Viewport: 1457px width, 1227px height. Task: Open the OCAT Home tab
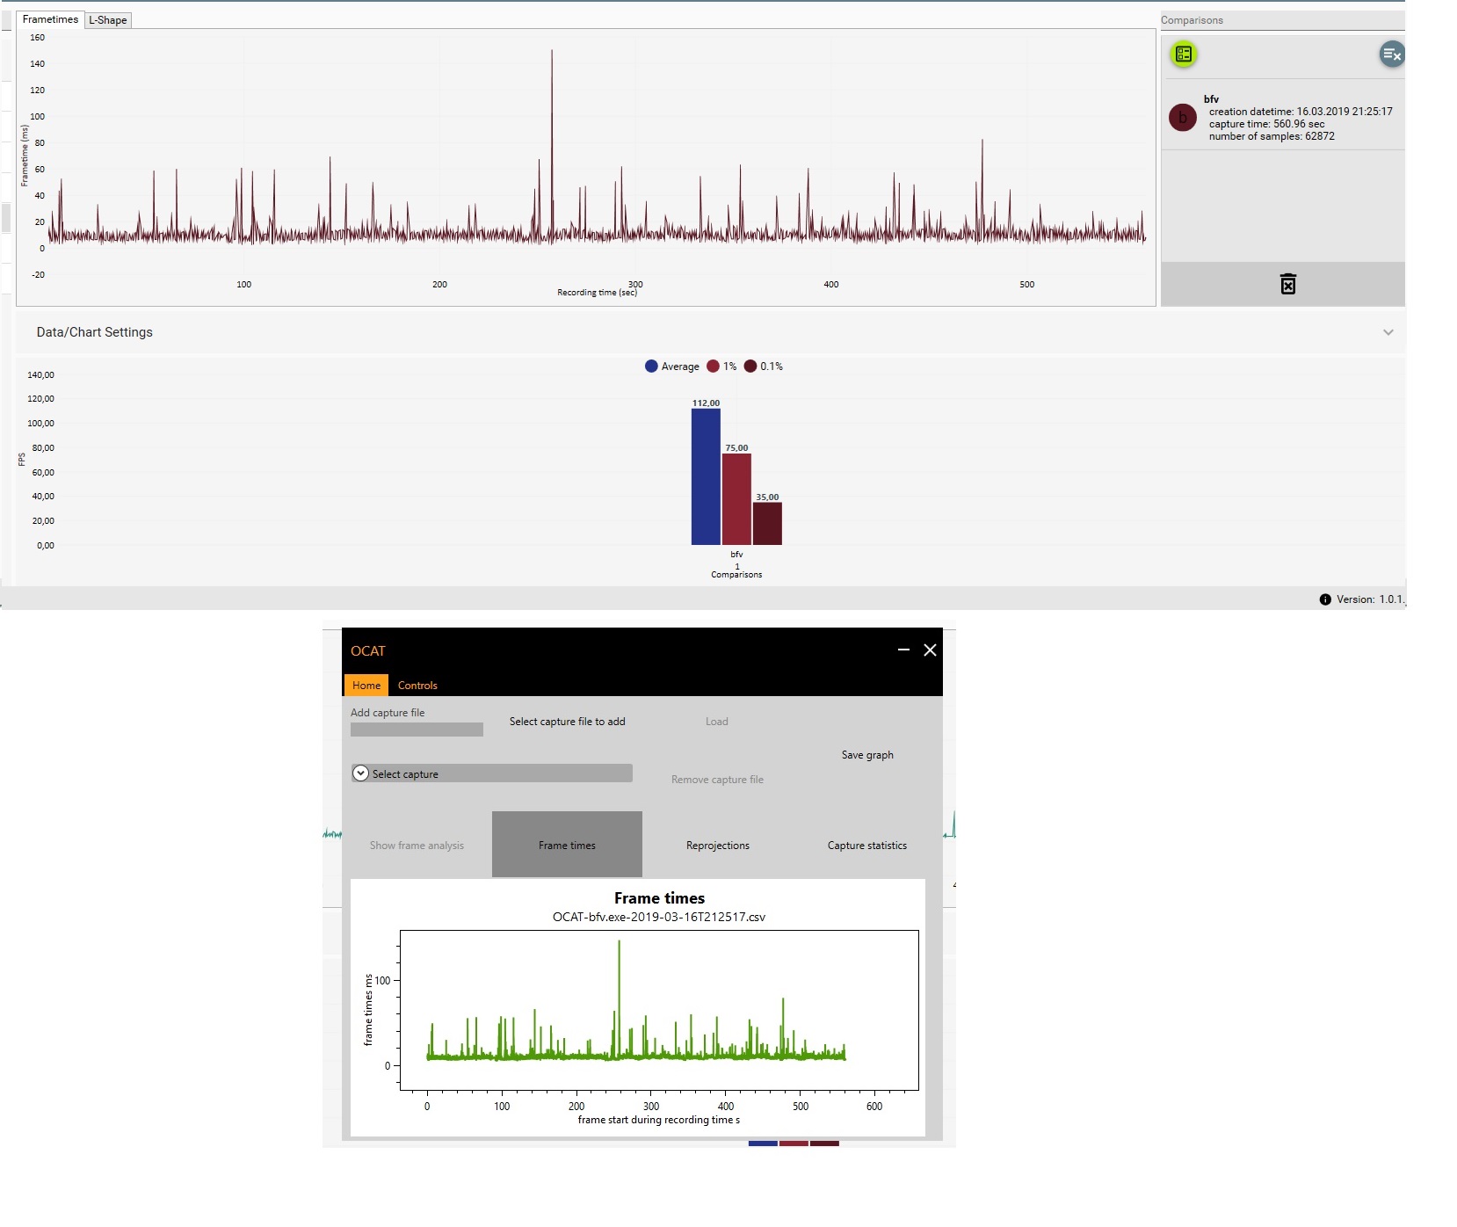click(366, 685)
